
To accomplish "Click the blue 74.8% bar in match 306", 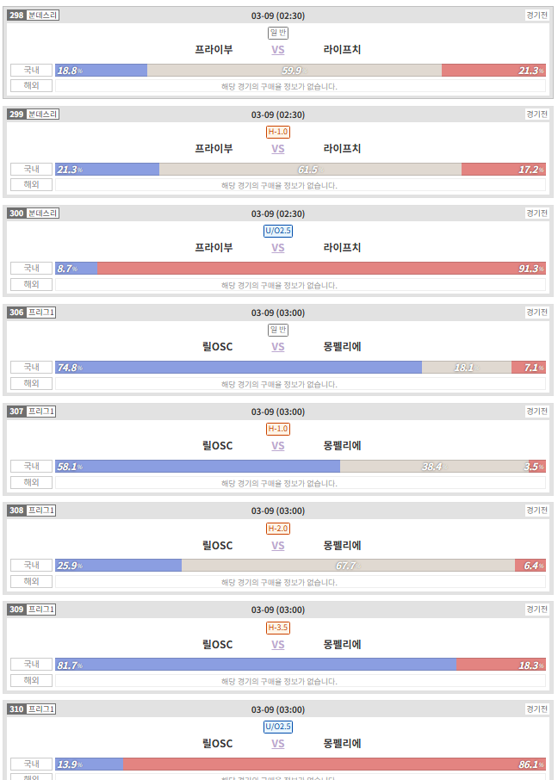I will click(x=239, y=367).
